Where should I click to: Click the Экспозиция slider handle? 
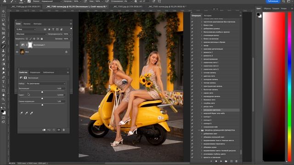point(42,92)
